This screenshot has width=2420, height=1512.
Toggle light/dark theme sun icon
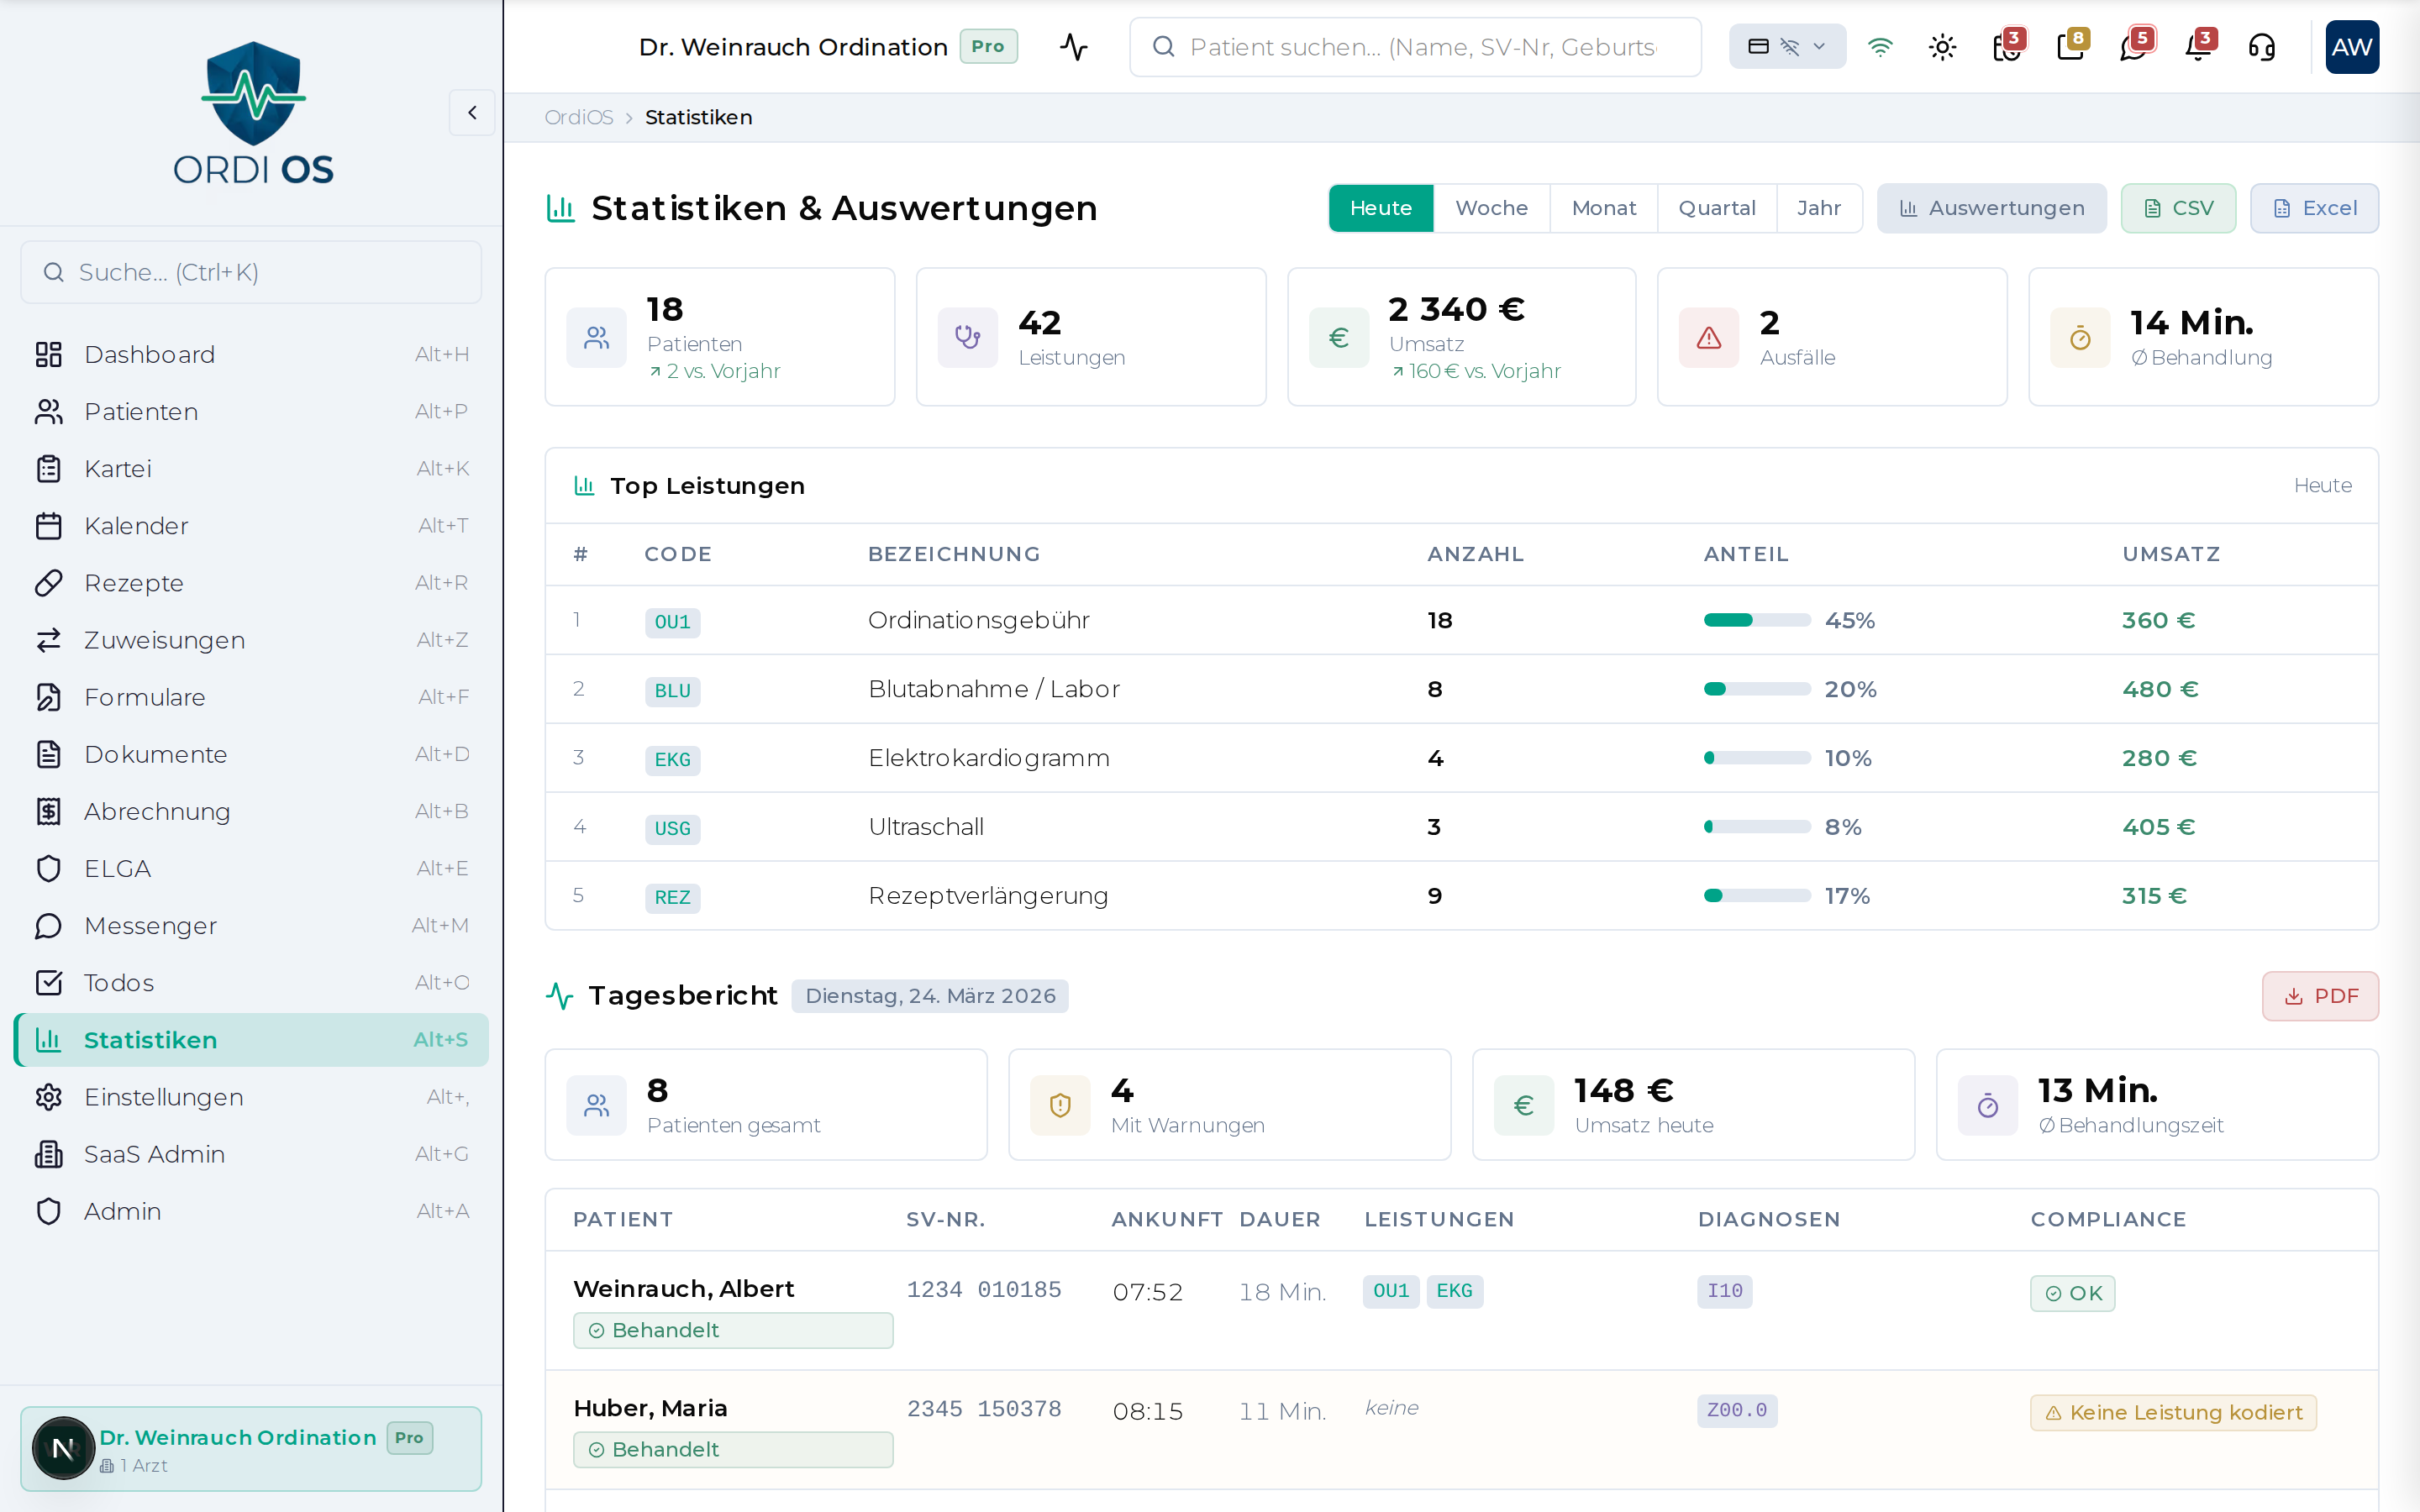(1942, 47)
